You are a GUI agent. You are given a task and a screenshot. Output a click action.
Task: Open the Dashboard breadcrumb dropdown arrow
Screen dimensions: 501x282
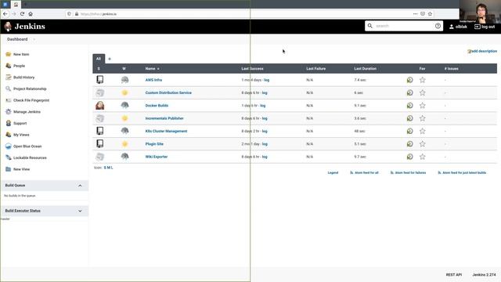tap(34, 39)
